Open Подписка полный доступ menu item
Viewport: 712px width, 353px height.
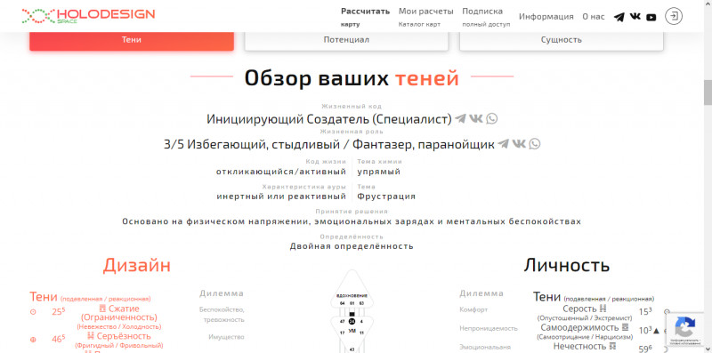(486, 17)
